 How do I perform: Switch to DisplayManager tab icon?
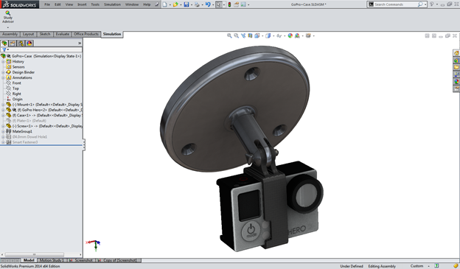click(x=29, y=43)
